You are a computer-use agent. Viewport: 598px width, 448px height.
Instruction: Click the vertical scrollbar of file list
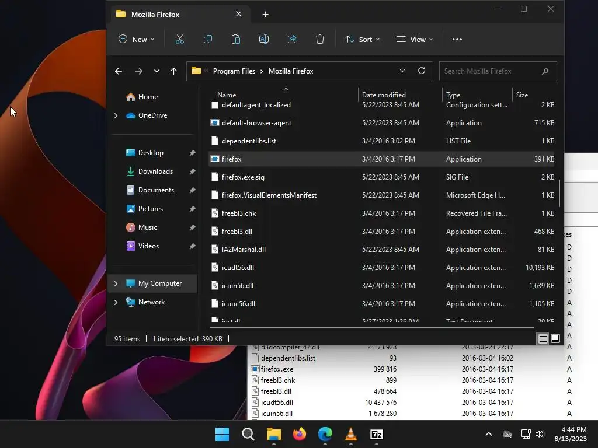click(x=559, y=194)
